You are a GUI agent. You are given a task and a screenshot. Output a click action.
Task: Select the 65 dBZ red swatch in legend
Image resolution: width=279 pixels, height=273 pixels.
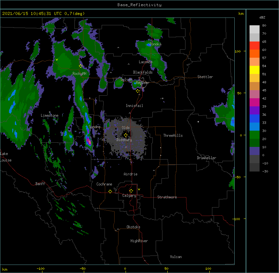tap(254, 46)
